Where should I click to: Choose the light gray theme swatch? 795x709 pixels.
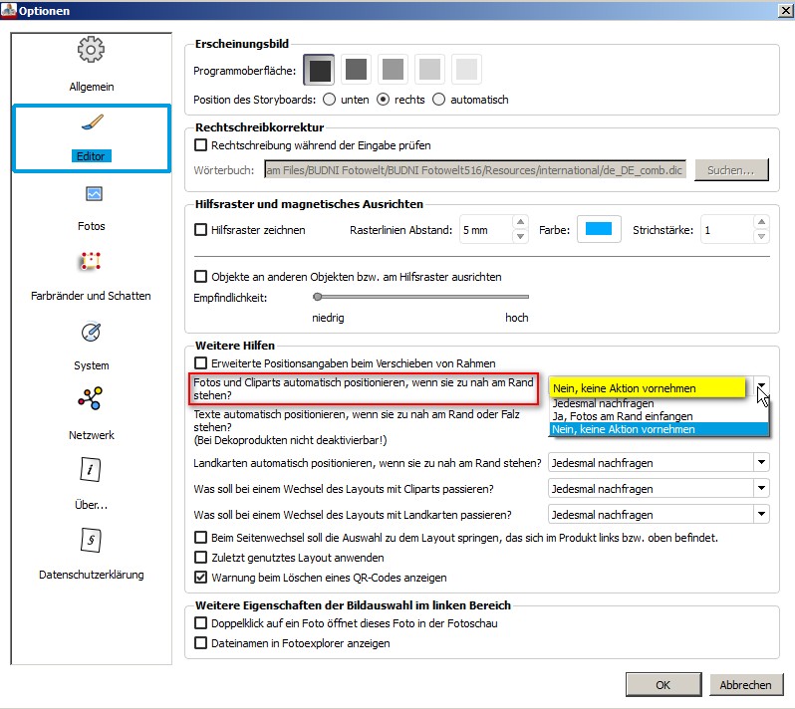click(429, 69)
